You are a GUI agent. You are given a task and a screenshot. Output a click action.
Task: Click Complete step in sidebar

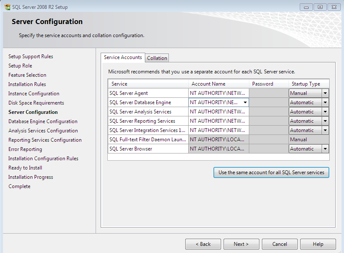pyautogui.click(x=19, y=186)
